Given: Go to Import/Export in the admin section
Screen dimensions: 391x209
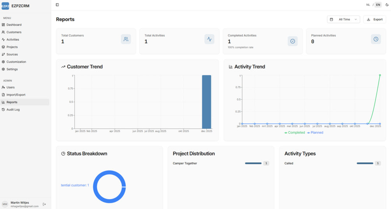Looking at the screenshot, I should pyautogui.click(x=25, y=95).
